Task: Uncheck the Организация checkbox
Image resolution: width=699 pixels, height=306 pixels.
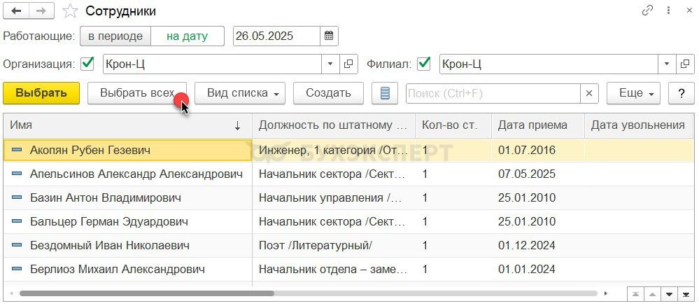Action: point(87,64)
